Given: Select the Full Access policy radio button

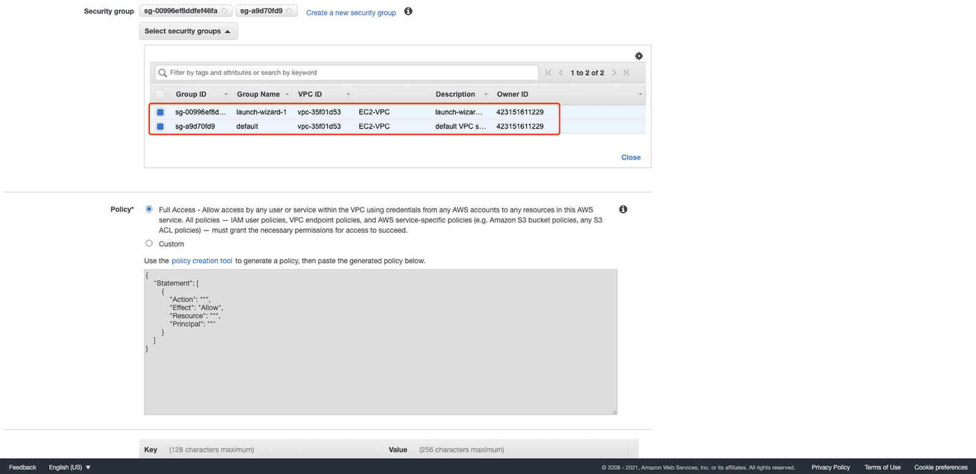Looking at the screenshot, I should (x=149, y=209).
